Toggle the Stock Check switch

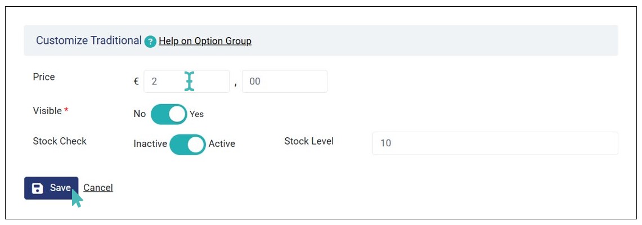(x=187, y=144)
